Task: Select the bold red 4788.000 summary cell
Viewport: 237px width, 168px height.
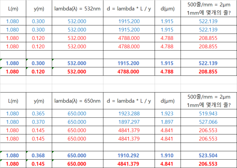Action: 128,71
